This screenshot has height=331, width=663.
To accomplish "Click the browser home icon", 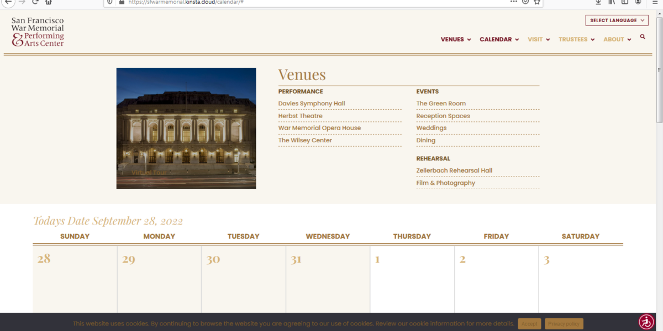I will pos(49,2).
